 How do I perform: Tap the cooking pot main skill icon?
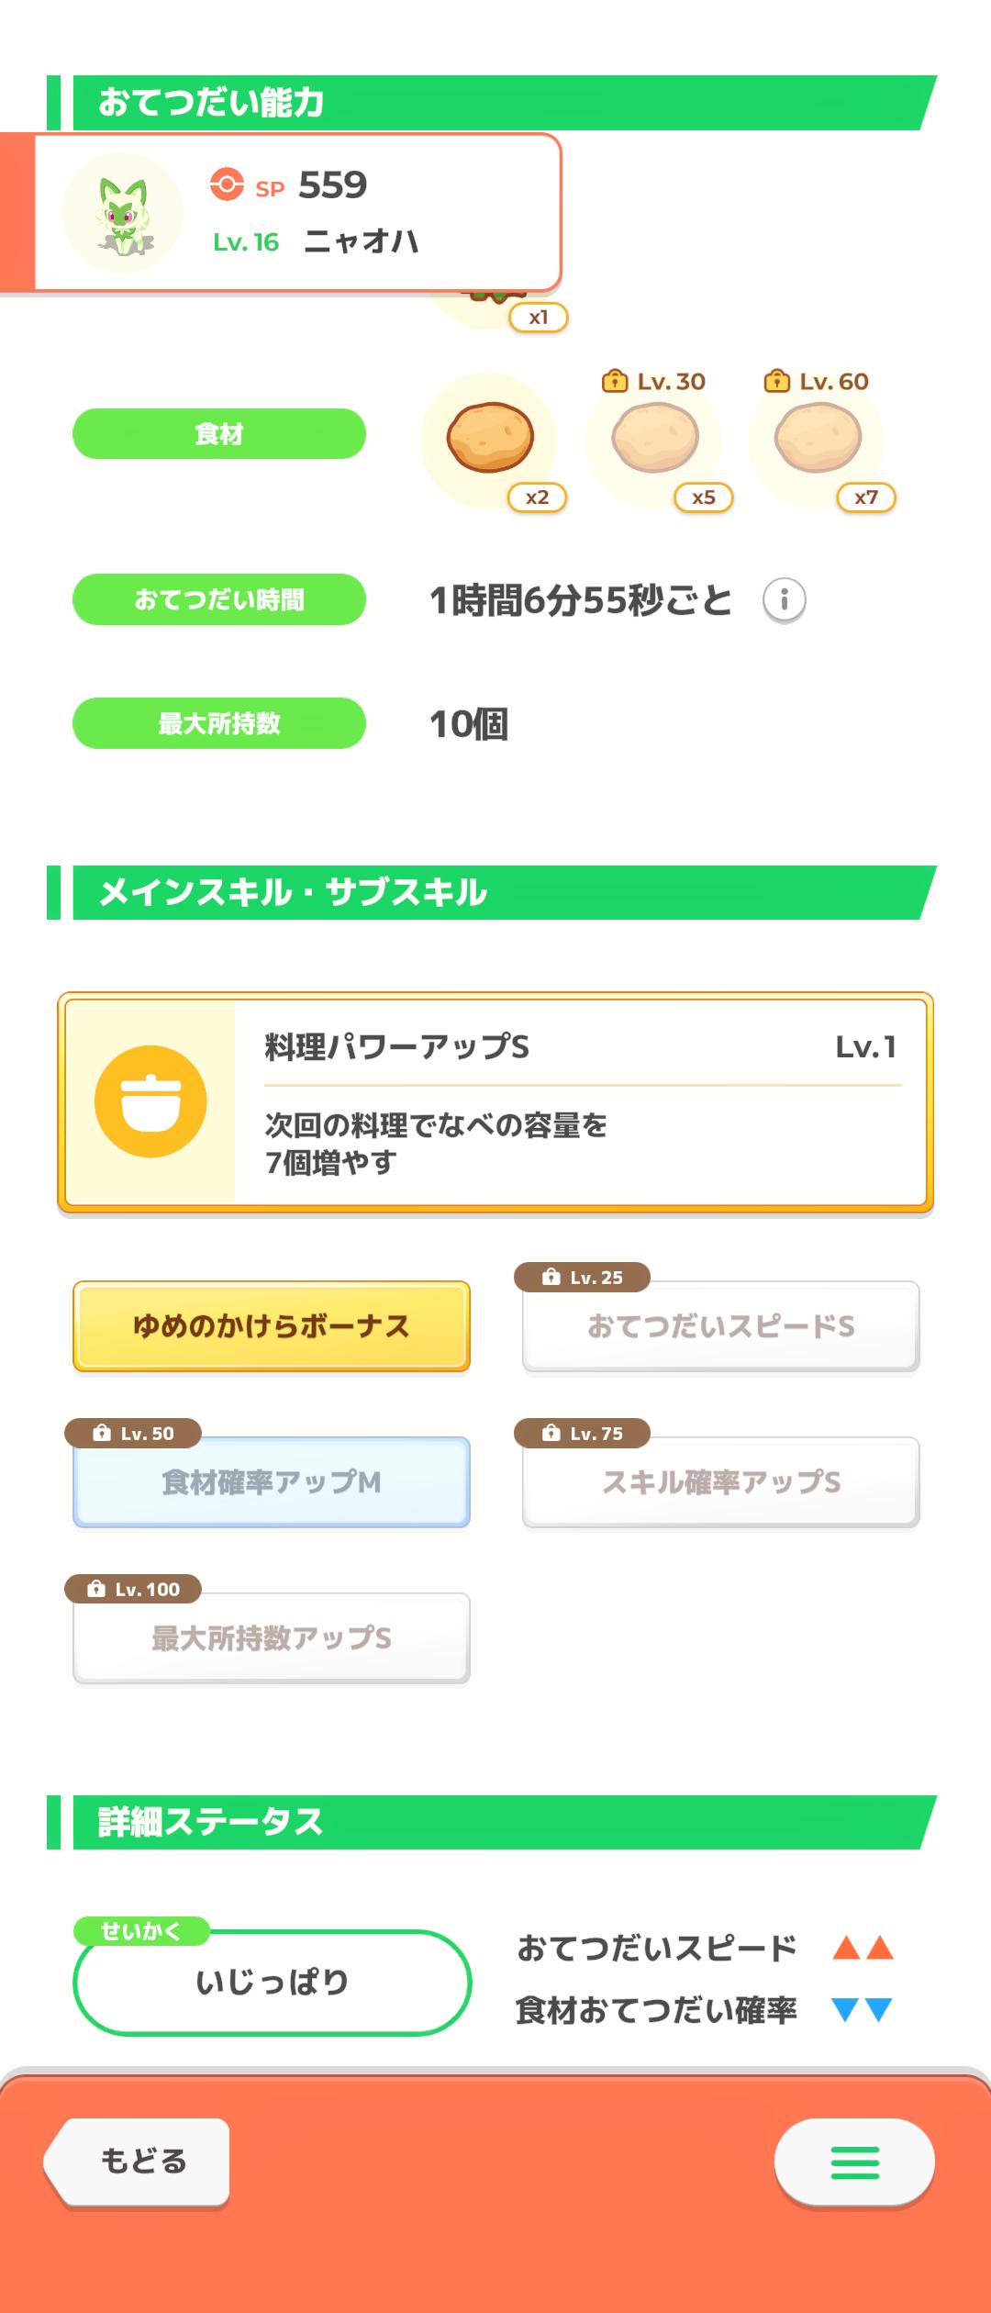150,1101
